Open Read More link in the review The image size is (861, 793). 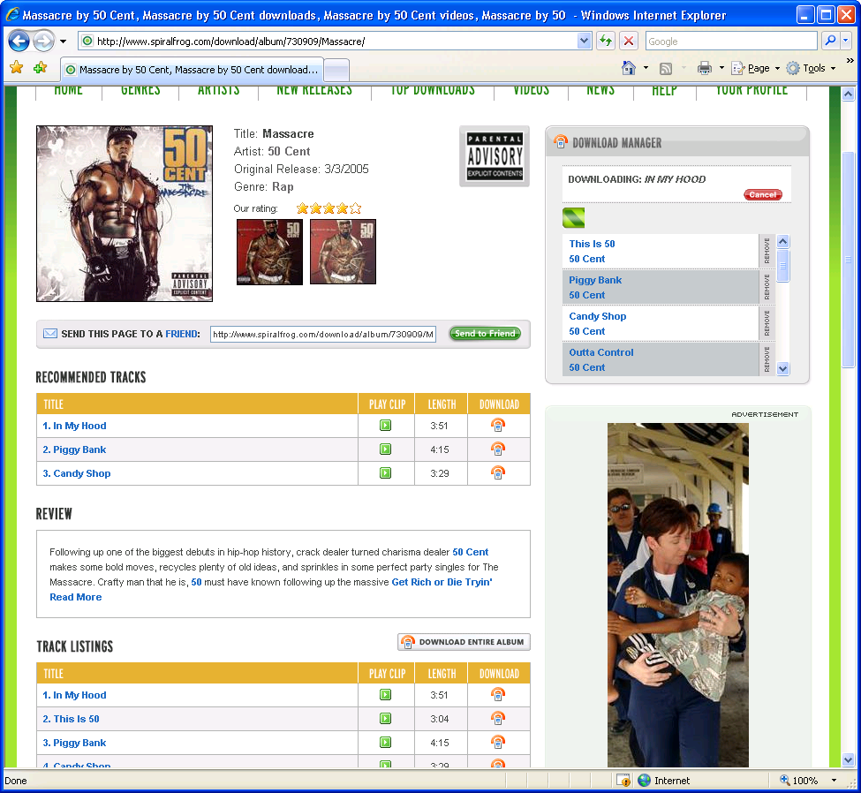pyautogui.click(x=76, y=597)
